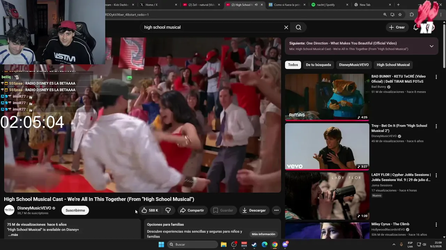The image size is (446, 250).
Task: Expand the Siguiente mix queue panel
Action: click(x=431, y=46)
